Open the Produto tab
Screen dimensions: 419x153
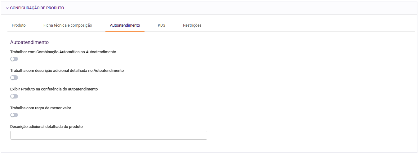pos(19,25)
